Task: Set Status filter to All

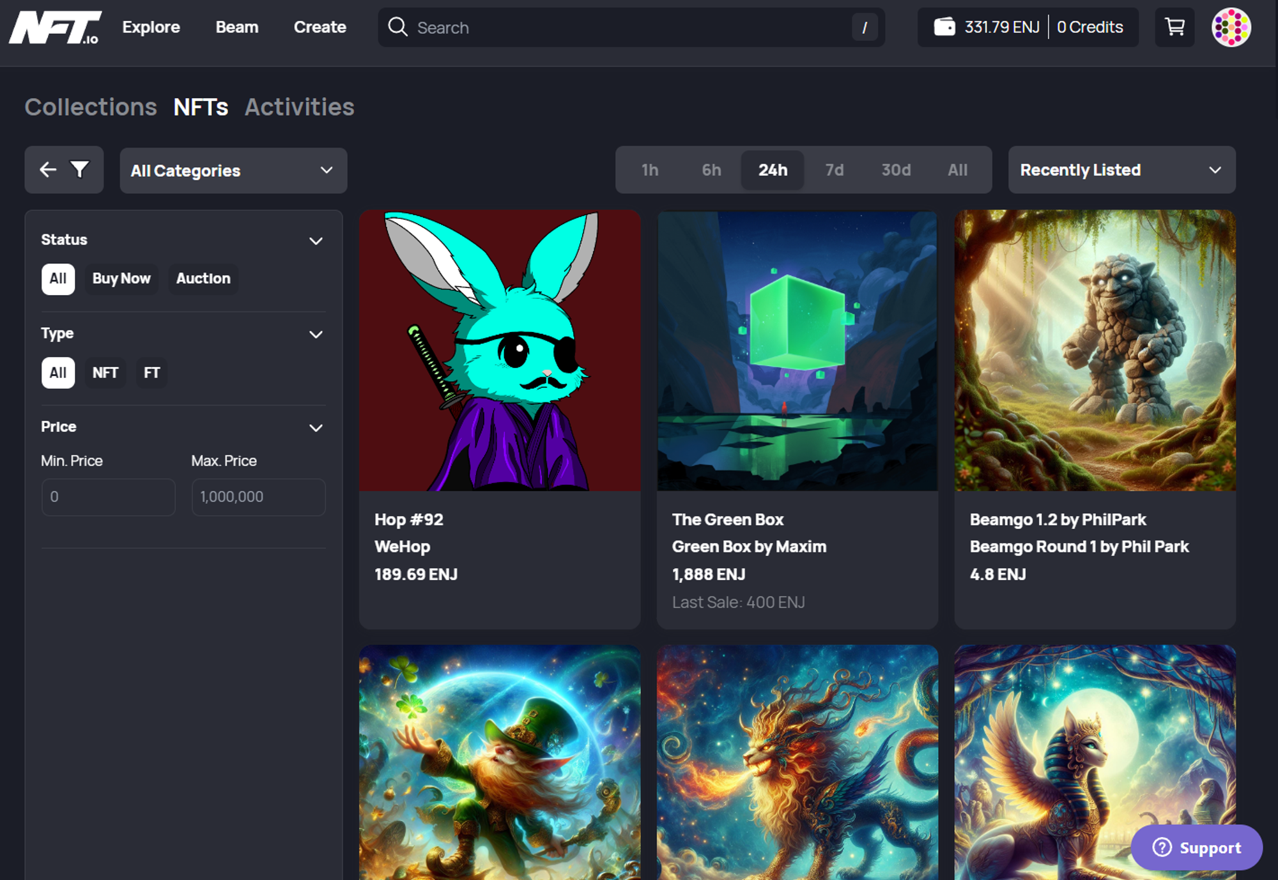Action: tap(58, 279)
